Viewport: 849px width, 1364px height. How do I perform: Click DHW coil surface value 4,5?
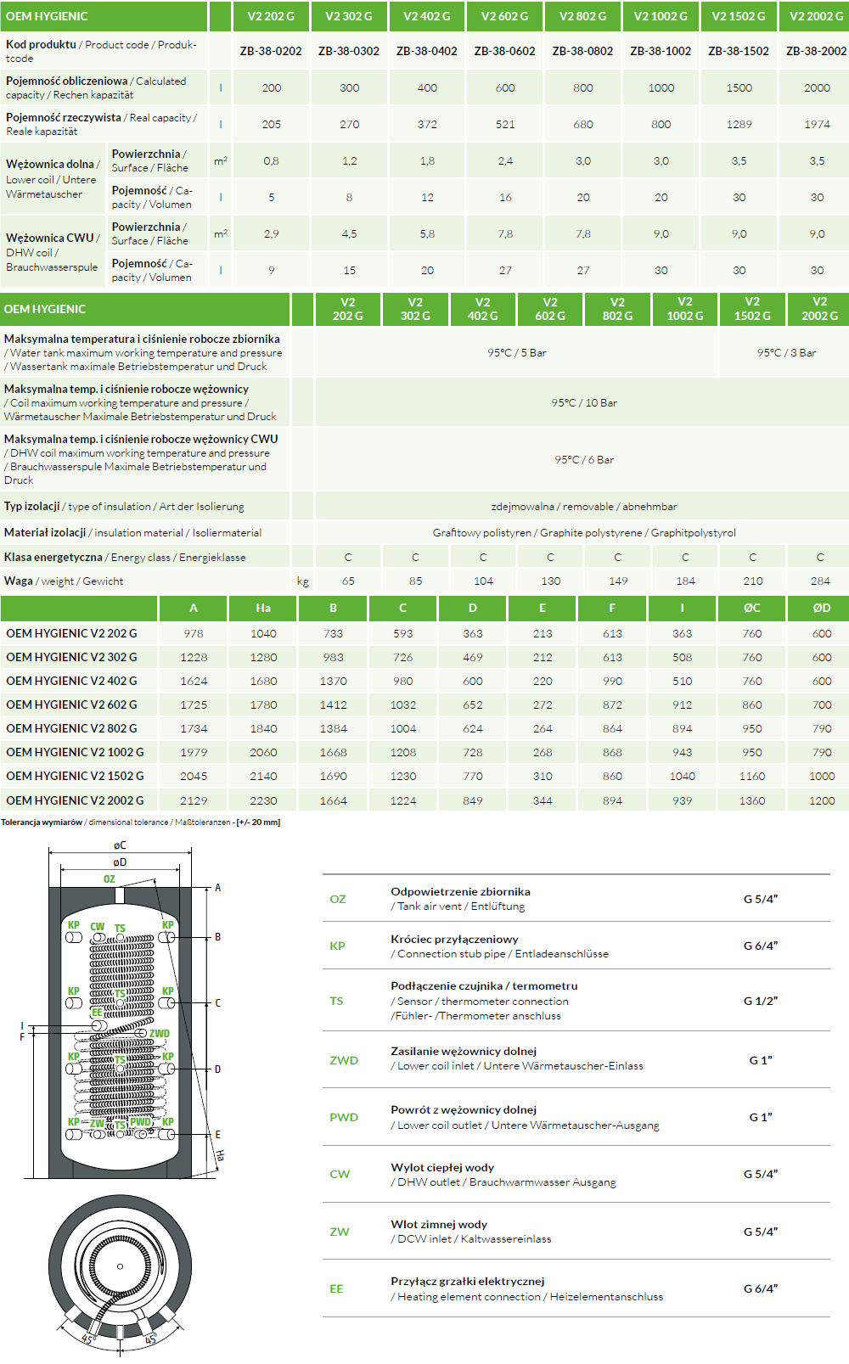click(349, 233)
